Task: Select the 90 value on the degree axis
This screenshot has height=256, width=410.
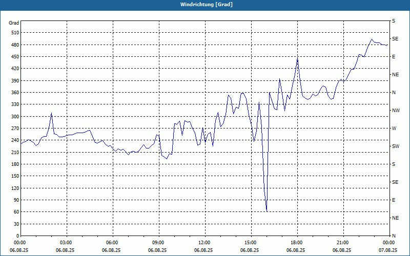Action: click(x=16, y=200)
